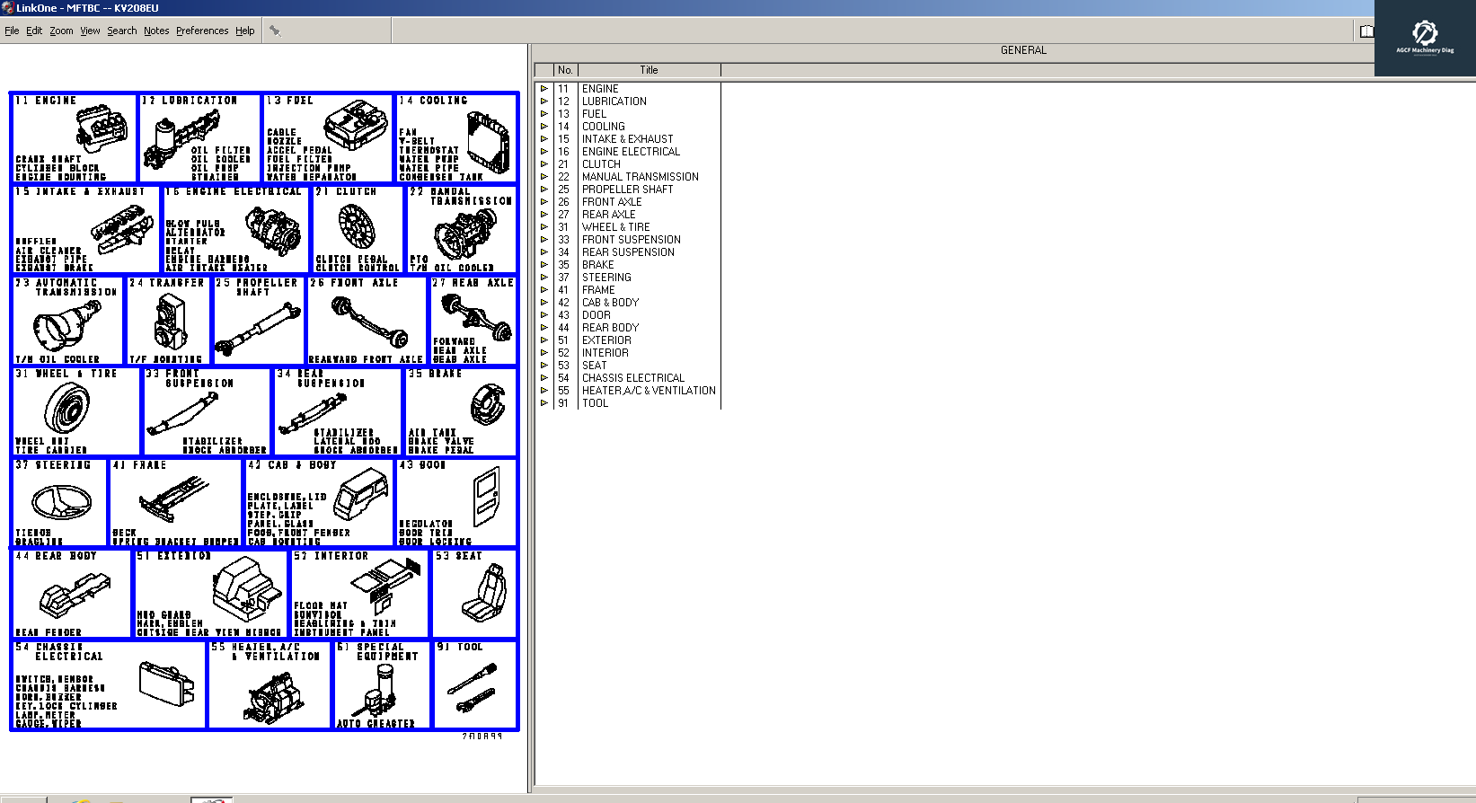Open the Search menu
This screenshot has width=1476, height=803.
(122, 31)
